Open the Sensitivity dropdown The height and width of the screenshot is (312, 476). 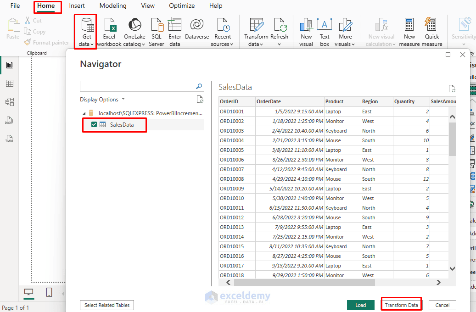click(464, 44)
